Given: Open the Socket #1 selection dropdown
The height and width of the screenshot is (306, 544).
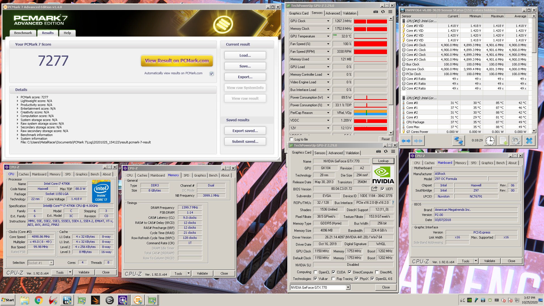Looking at the screenshot, I should (x=51, y=263).
